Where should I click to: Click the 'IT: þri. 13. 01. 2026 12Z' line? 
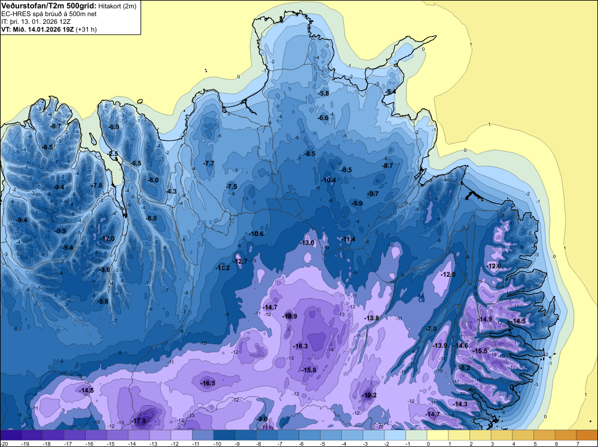[36, 22]
